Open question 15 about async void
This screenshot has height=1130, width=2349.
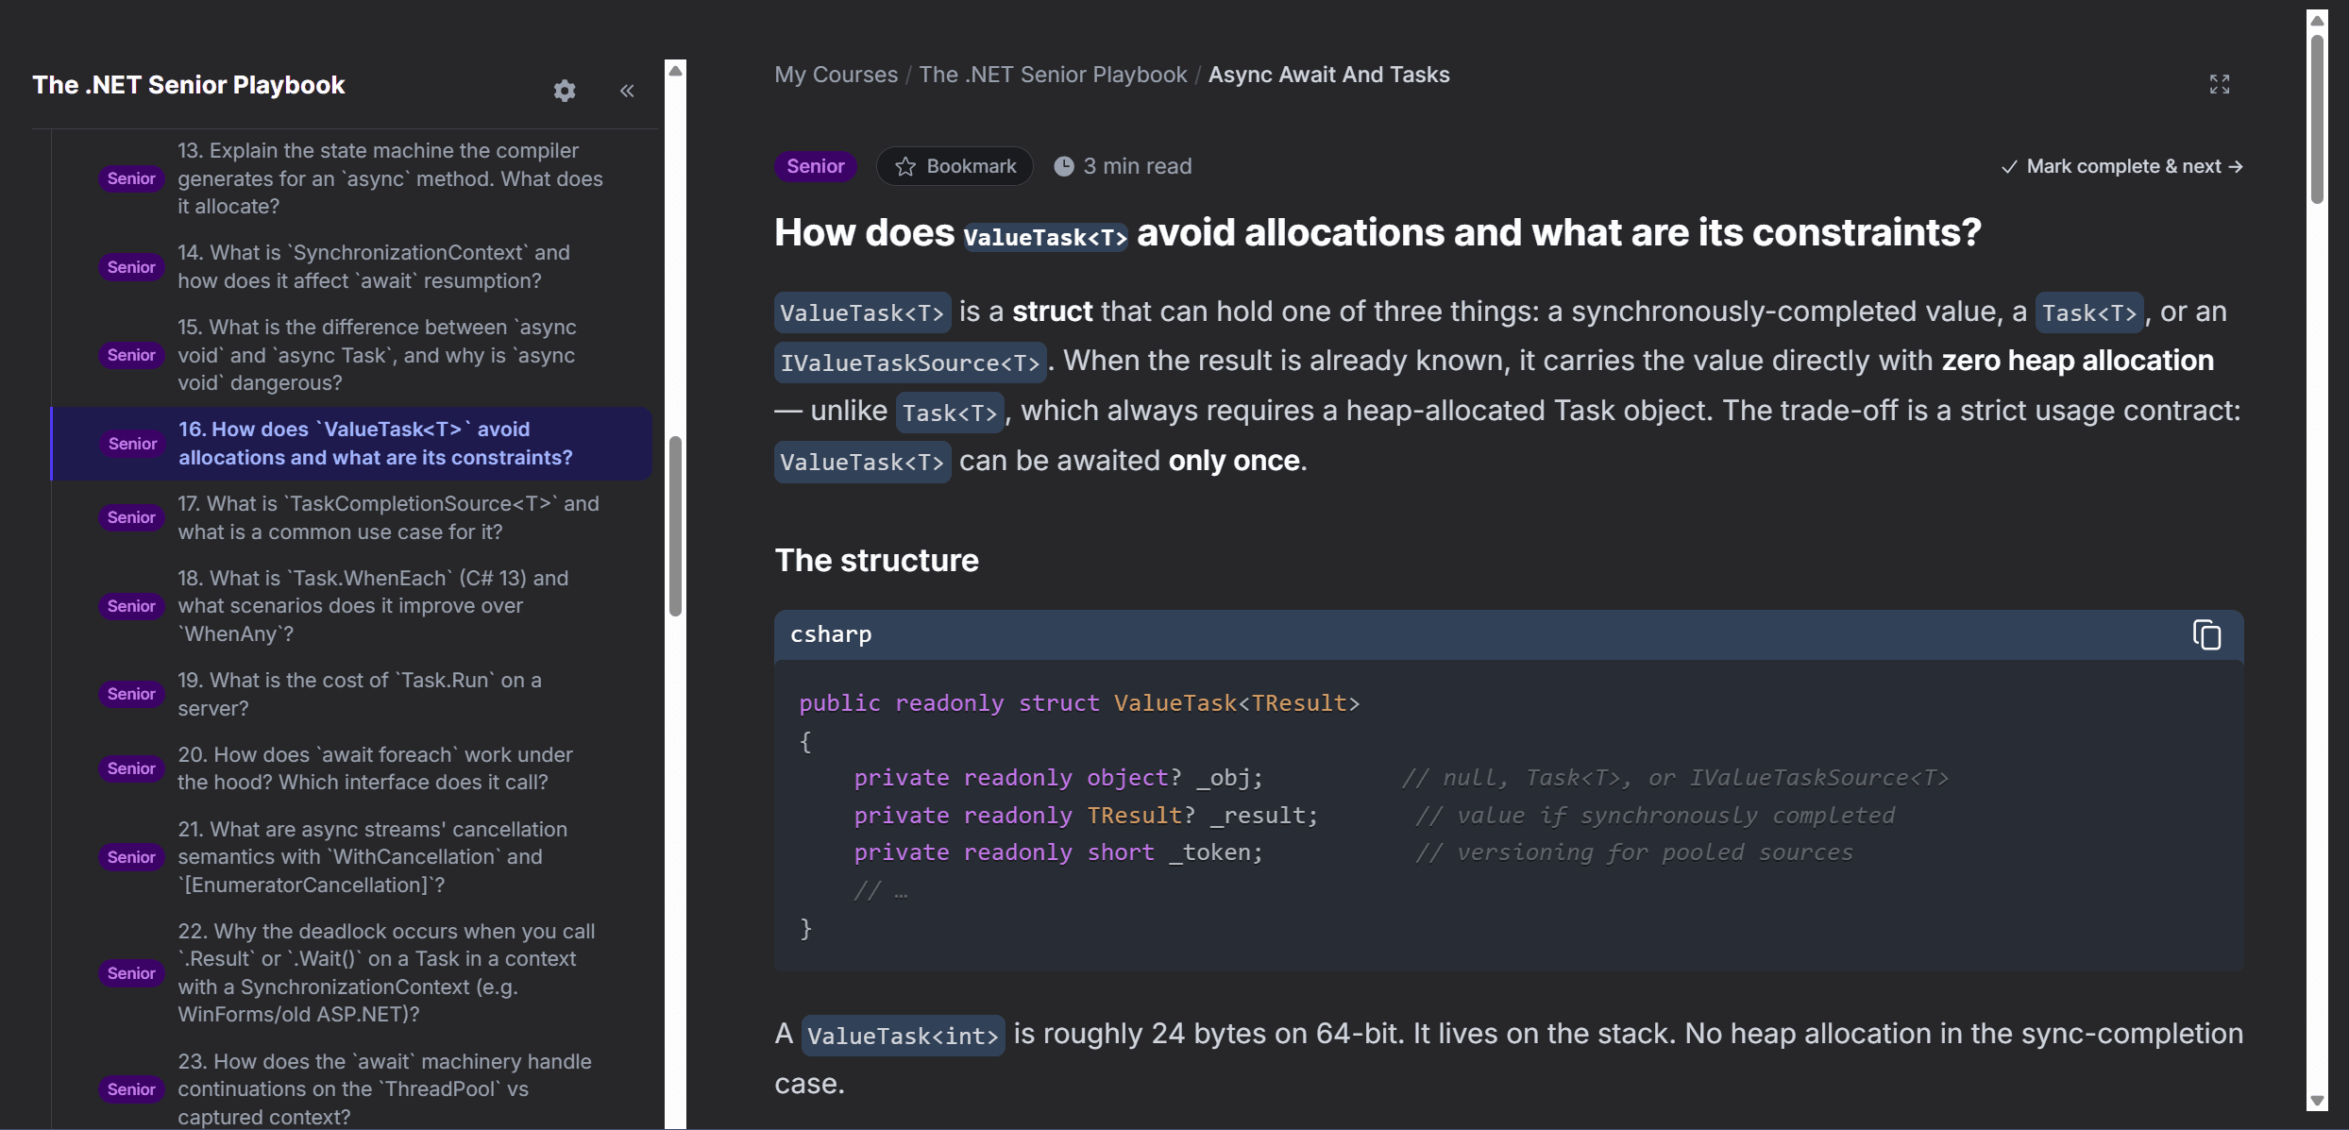point(351,355)
